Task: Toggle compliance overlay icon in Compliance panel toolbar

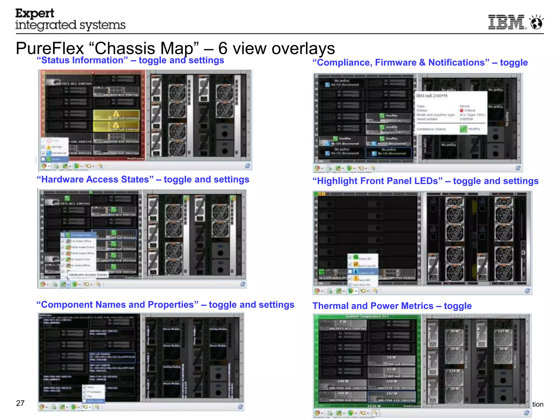Action: coord(329,168)
